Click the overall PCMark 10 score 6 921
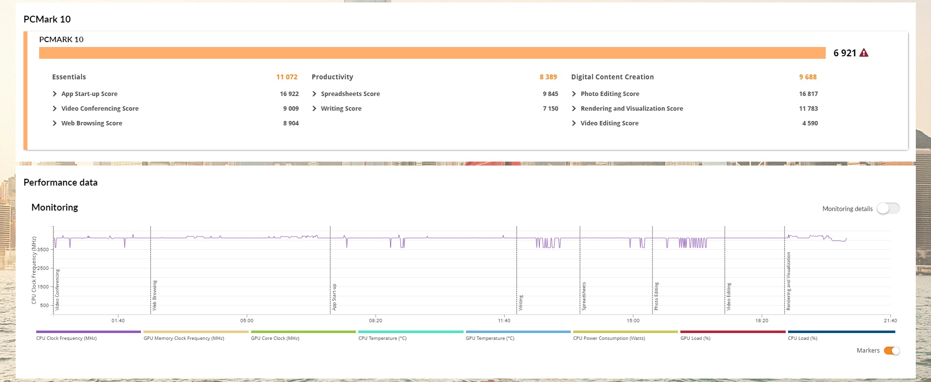 click(x=845, y=53)
